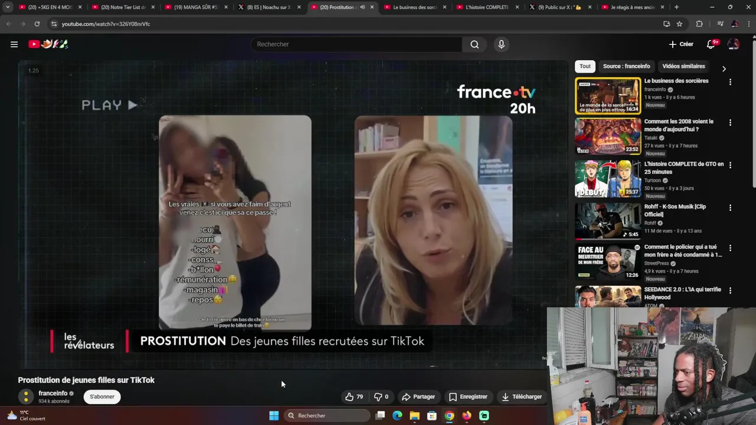
Task: Open the YouTube guide hamburger menu
Action: pyautogui.click(x=14, y=44)
